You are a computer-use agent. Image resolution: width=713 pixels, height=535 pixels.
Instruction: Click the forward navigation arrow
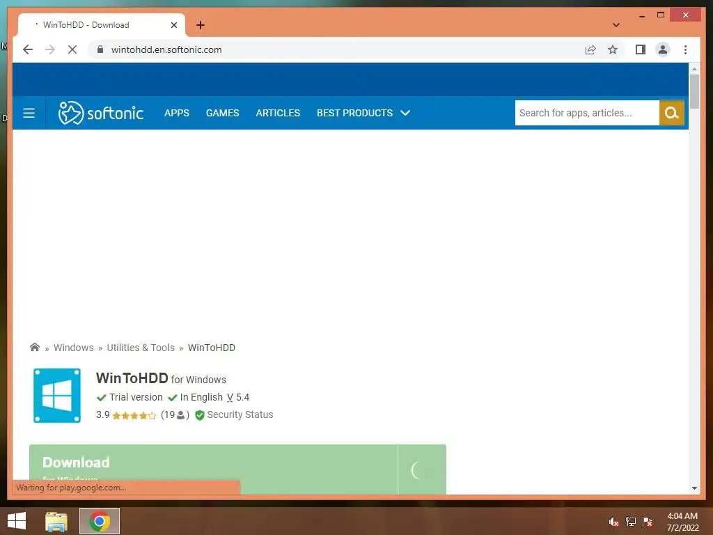coord(50,49)
